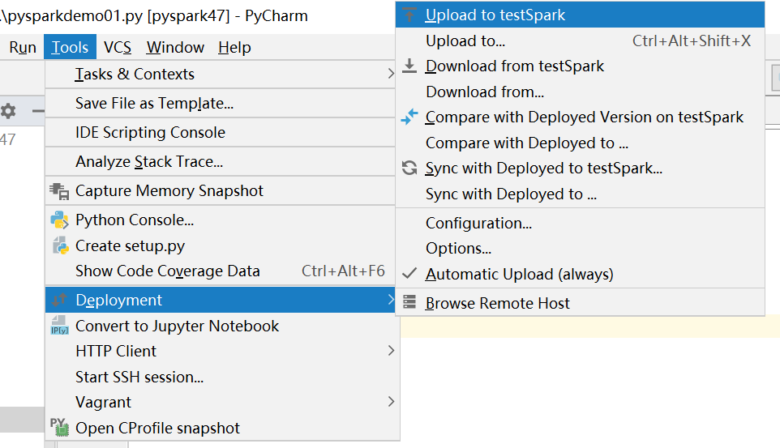Click the Open CProfile snapshot icon
This screenshot has width=780, height=448.
pyautogui.click(x=59, y=427)
